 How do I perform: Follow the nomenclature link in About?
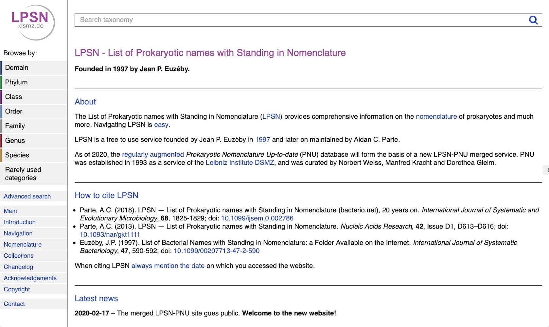click(436, 117)
